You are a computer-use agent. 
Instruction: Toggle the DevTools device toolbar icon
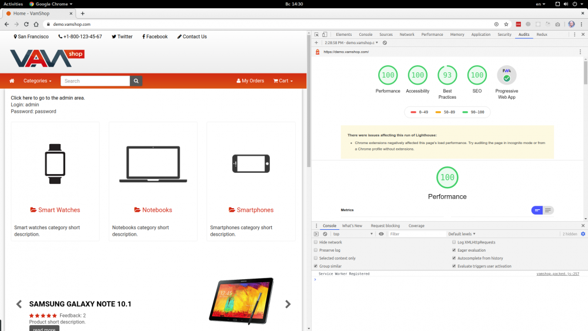tap(325, 35)
